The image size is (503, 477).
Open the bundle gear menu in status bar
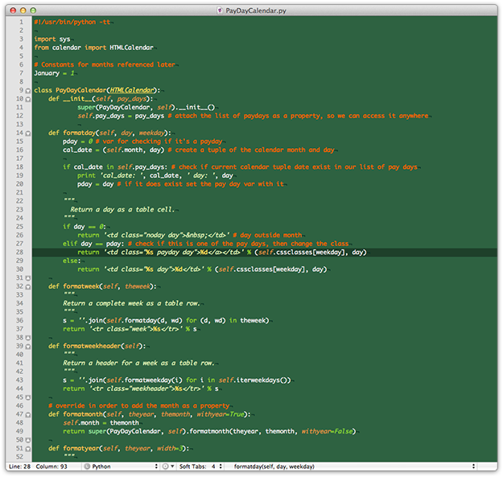pyautogui.click(x=168, y=467)
